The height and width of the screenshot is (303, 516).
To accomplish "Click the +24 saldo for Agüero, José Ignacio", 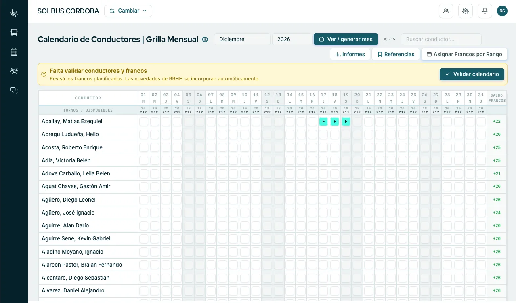I will 497,213.
